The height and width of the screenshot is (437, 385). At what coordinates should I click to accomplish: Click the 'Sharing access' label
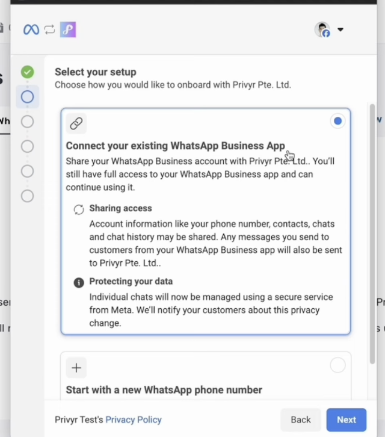pos(121,208)
